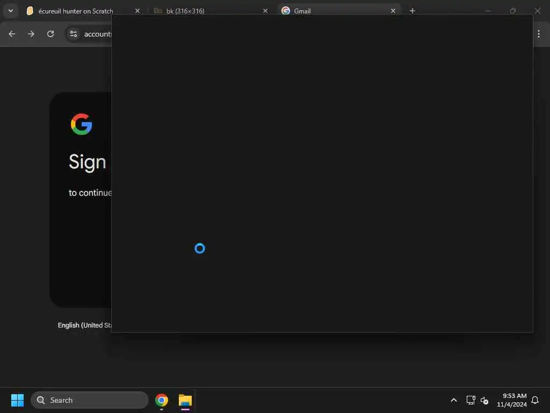
Task: Open the Windows Start menu
Action: 17,400
